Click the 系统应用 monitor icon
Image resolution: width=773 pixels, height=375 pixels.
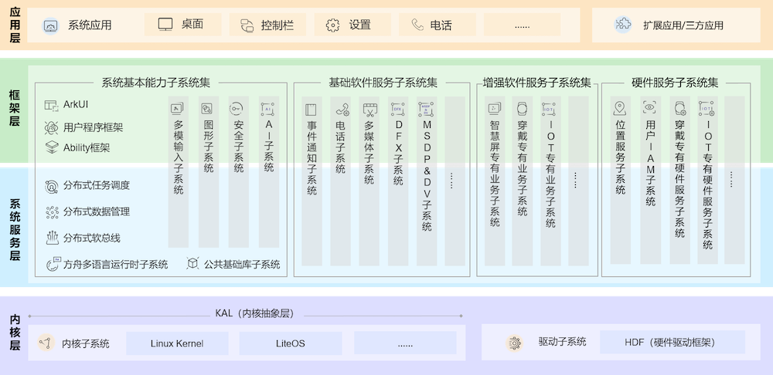(51, 25)
